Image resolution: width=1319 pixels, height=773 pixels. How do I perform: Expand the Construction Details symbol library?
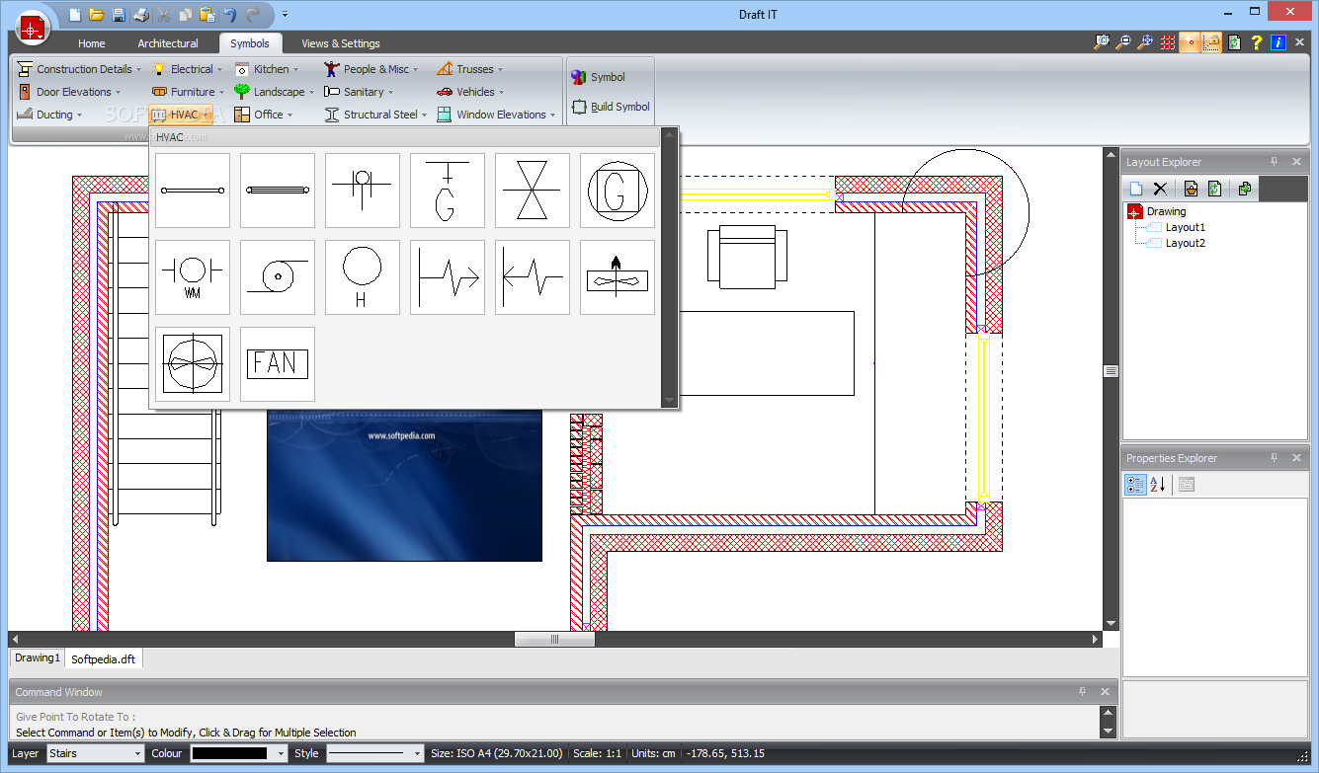(79, 69)
